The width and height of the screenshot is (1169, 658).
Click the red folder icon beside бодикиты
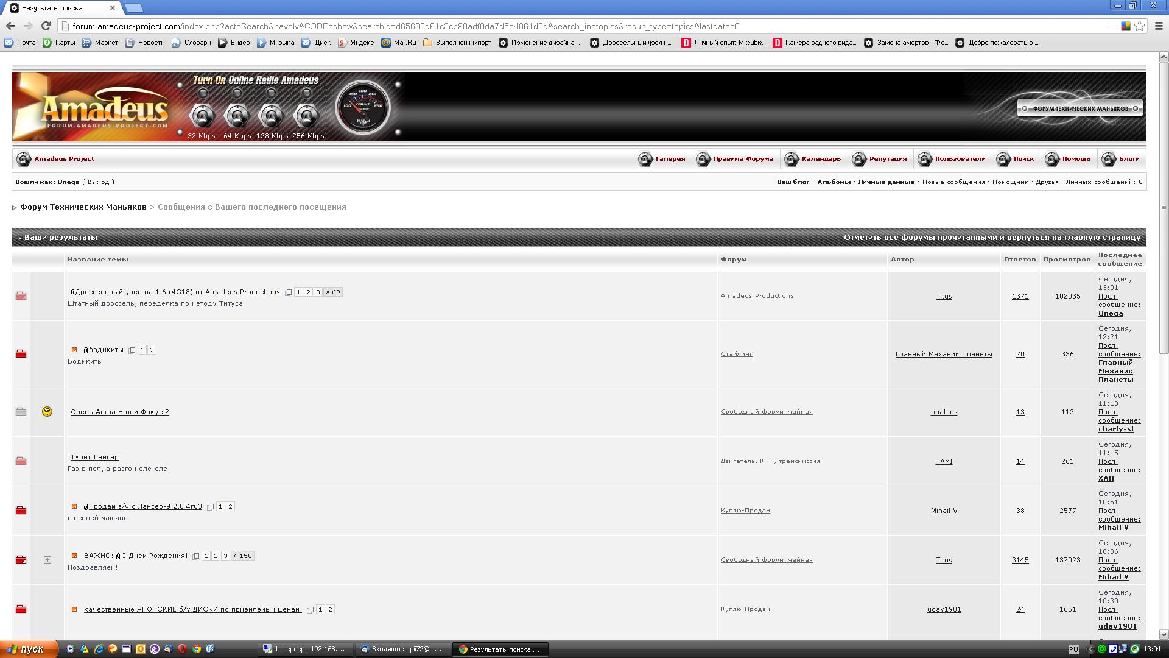21,354
